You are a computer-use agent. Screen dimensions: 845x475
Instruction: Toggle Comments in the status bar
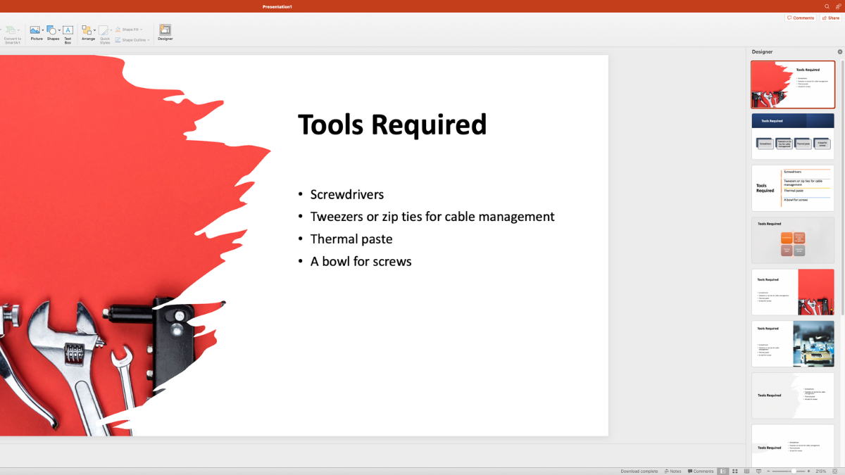click(x=701, y=471)
